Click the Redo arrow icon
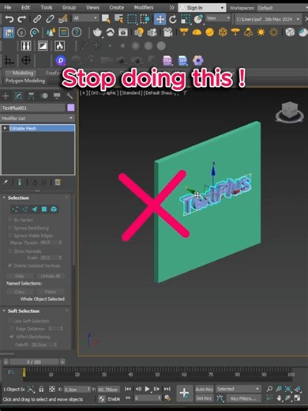This screenshot has height=411, width=308. click(21, 19)
